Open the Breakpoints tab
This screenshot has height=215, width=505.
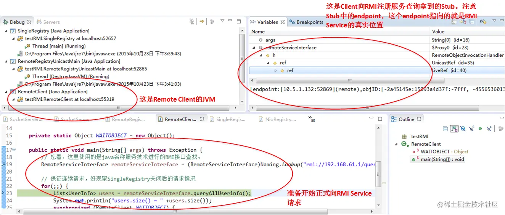(x=306, y=22)
